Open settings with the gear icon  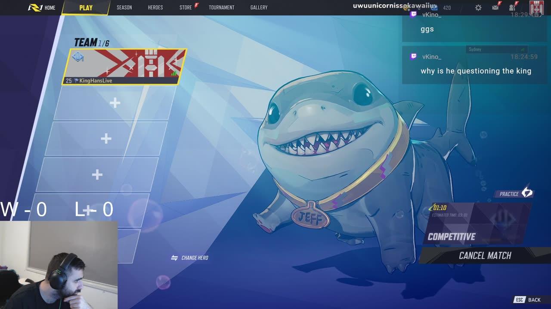pyautogui.click(x=478, y=8)
